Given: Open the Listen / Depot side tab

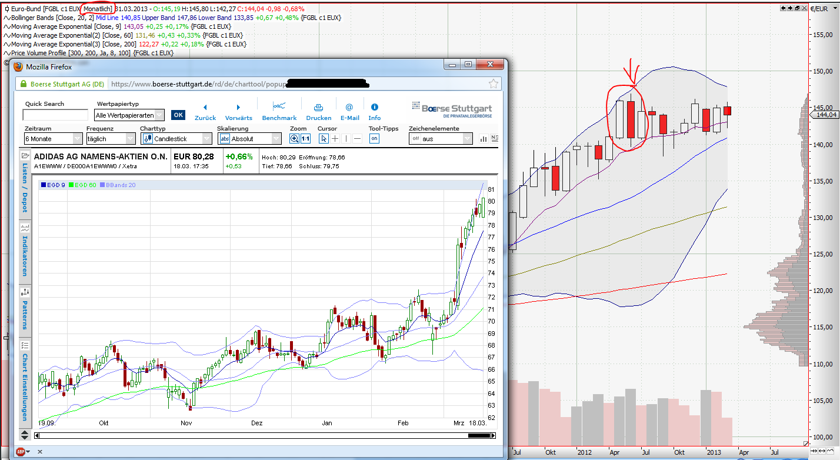Looking at the screenshot, I should click(25, 184).
